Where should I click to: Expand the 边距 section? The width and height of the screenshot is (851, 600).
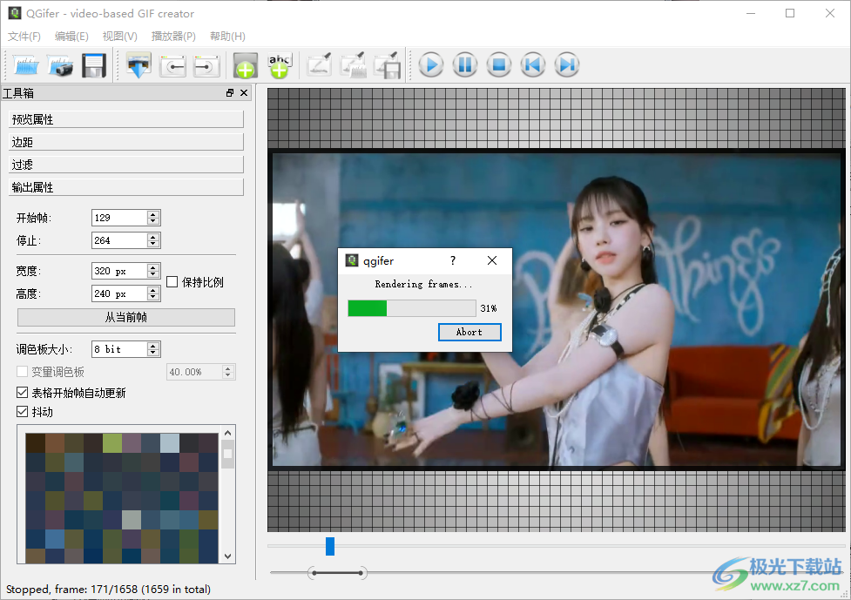(x=126, y=142)
